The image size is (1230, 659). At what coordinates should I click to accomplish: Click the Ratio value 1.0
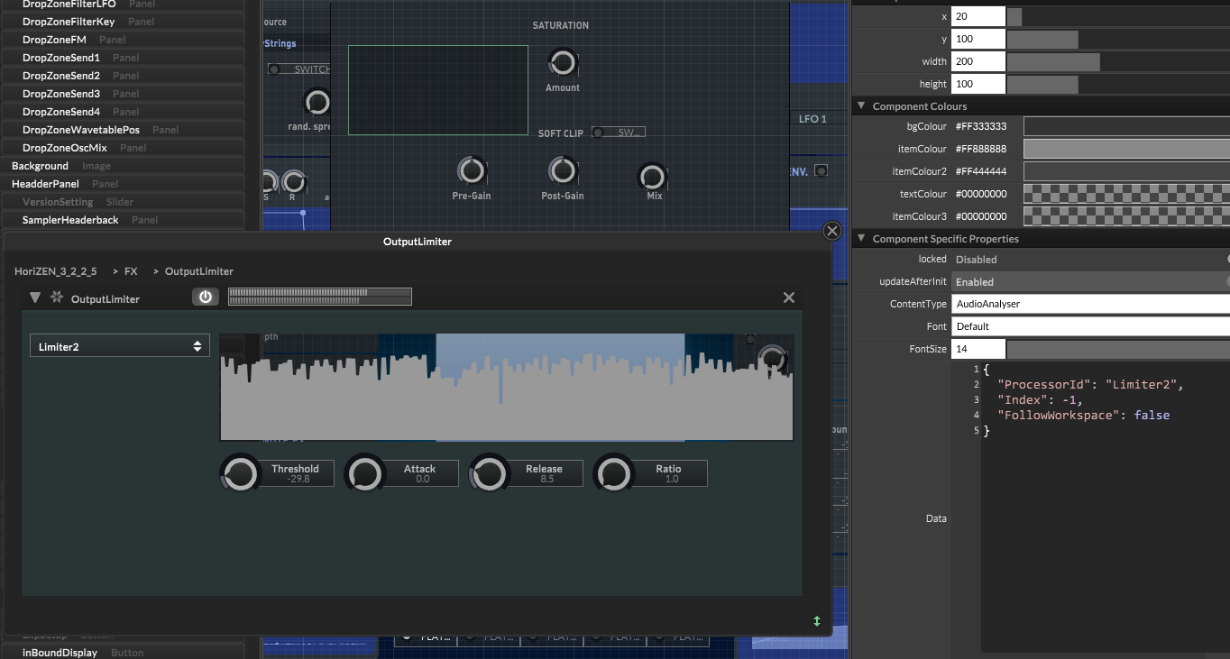672,480
